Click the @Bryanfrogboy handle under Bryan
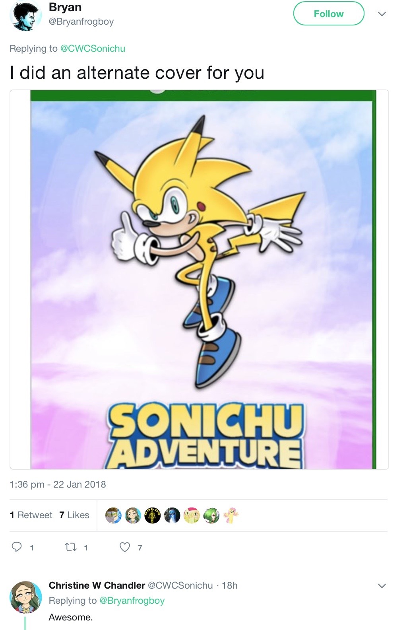This screenshot has width=411, height=630. [81, 21]
